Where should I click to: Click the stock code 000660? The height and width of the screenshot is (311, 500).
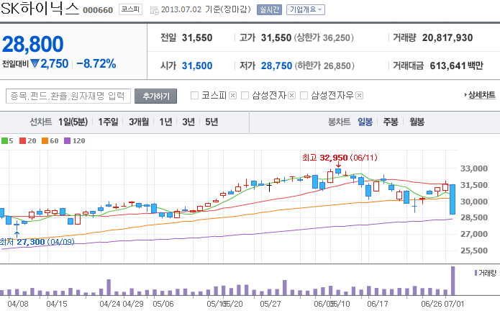(98, 10)
